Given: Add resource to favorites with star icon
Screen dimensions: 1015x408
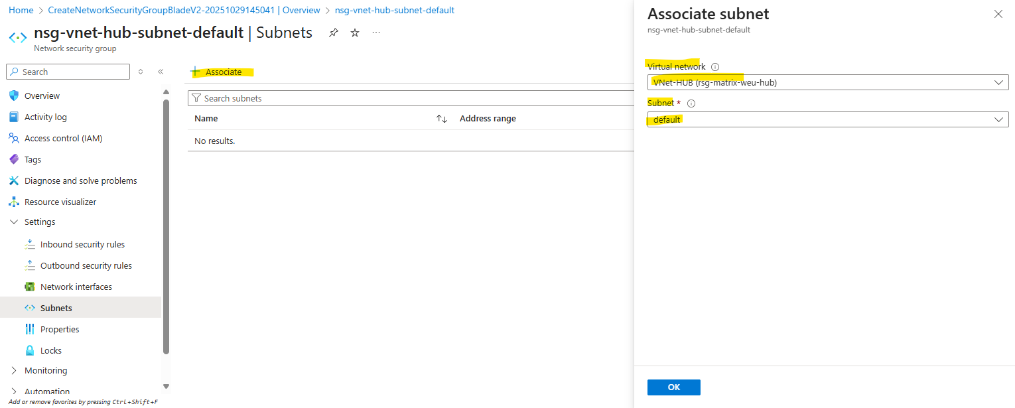Looking at the screenshot, I should pos(355,33).
